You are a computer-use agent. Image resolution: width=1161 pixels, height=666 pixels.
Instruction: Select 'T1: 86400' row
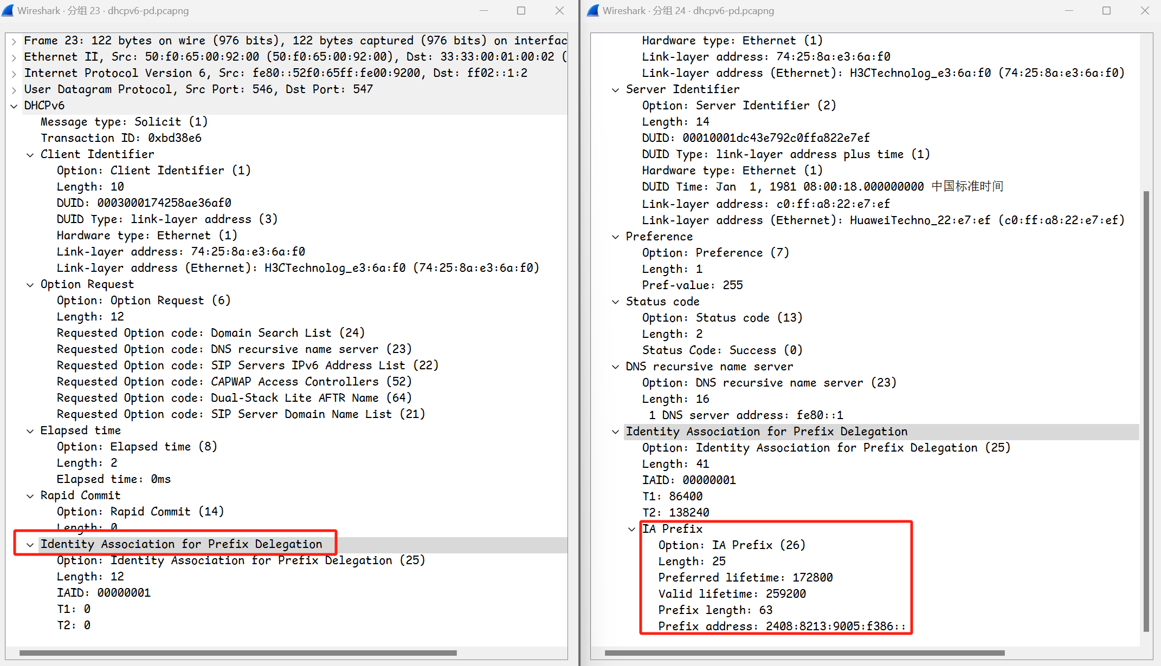[673, 497]
